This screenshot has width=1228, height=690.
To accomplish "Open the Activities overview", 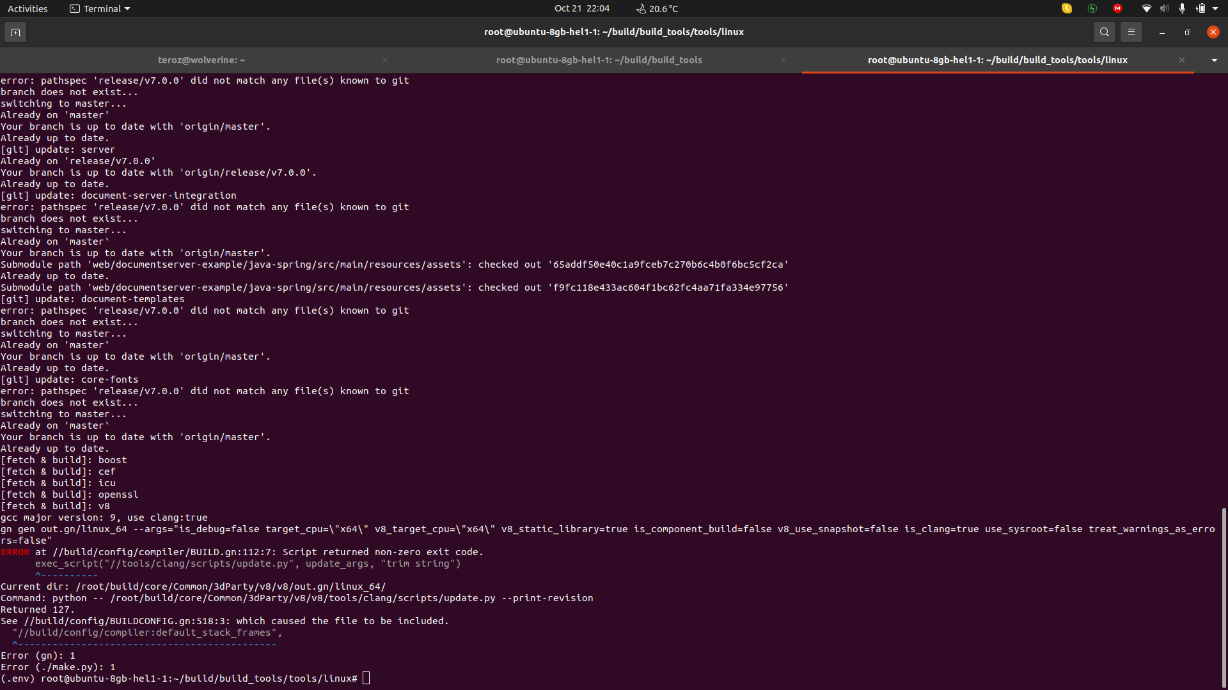I will tap(28, 8).
